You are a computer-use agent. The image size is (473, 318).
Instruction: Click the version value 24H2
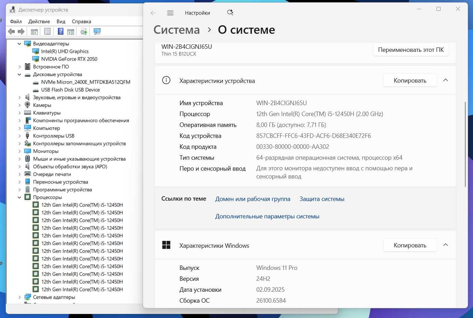point(263,279)
